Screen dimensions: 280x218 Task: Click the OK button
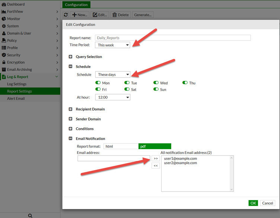click(x=253, y=203)
